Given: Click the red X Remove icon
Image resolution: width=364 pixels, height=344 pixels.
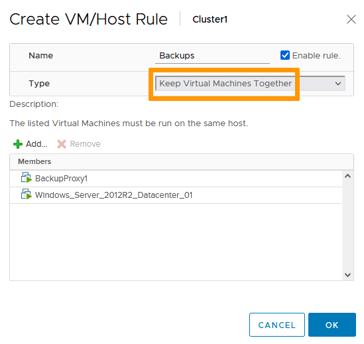Looking at the screenshot, I should (62, 144).
